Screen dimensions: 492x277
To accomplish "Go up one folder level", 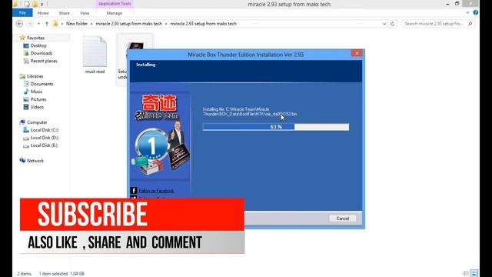I will pyautogui.click(x=47, y=24).
